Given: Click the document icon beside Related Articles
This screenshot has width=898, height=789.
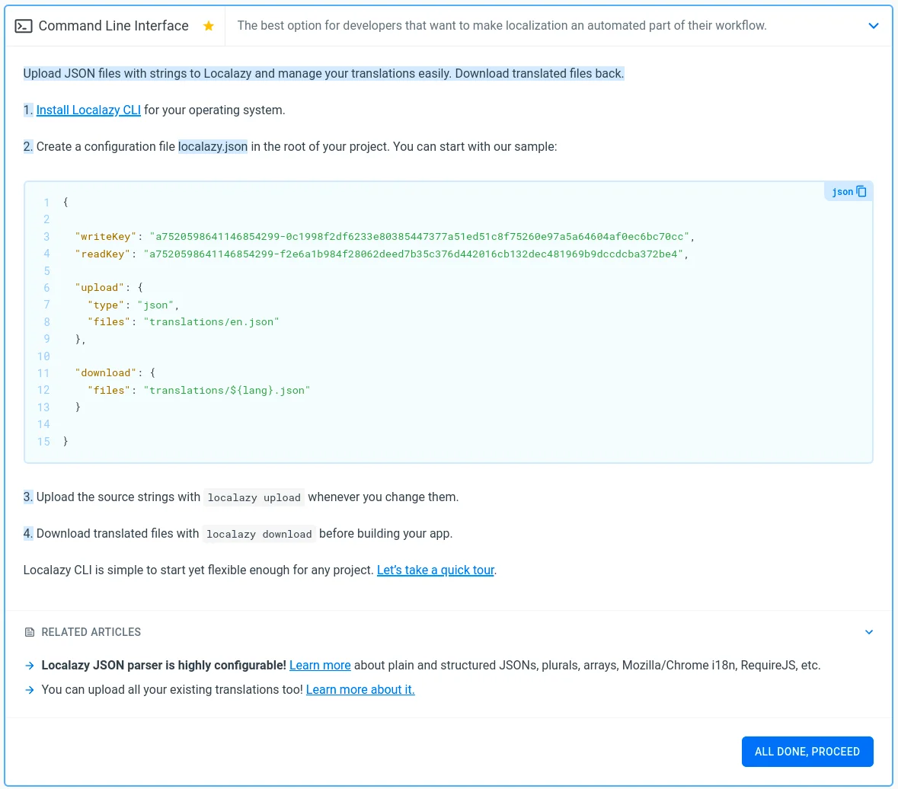Looking at the screenshot, I should click(x=30, y=632).
